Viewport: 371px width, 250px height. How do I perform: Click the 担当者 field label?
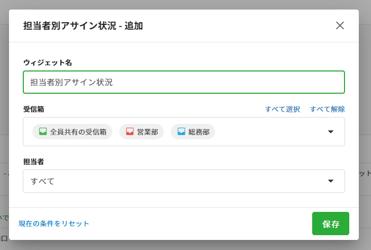[x=33, y=162]
